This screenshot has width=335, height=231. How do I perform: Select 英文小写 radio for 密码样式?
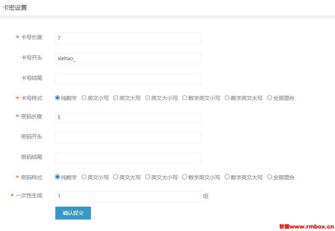[x=84, y=177]
